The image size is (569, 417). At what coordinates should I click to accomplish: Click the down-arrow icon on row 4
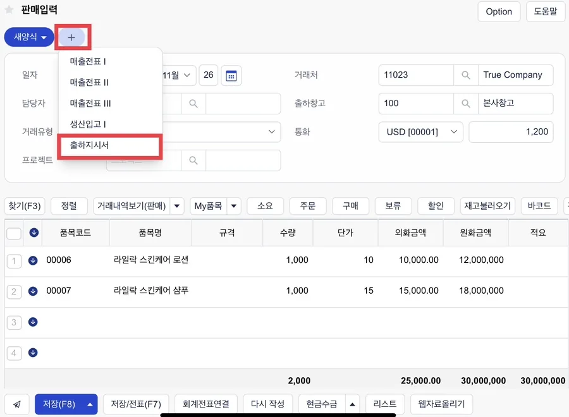click(x=33, y=353)
